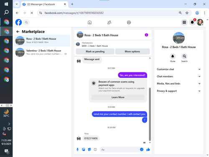
Task: Navigate back in browser
Action: [x=17, y=13]
